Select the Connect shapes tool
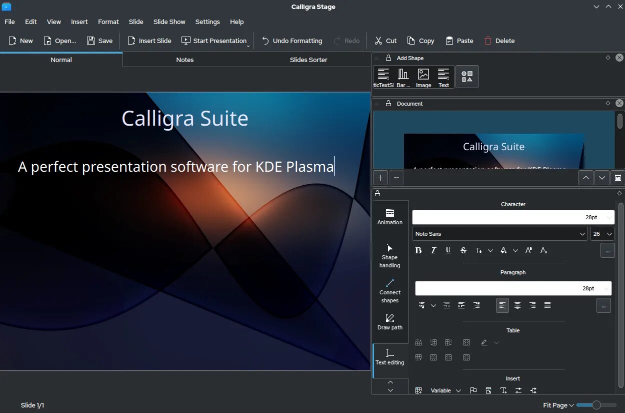 [x=390, y=291]
